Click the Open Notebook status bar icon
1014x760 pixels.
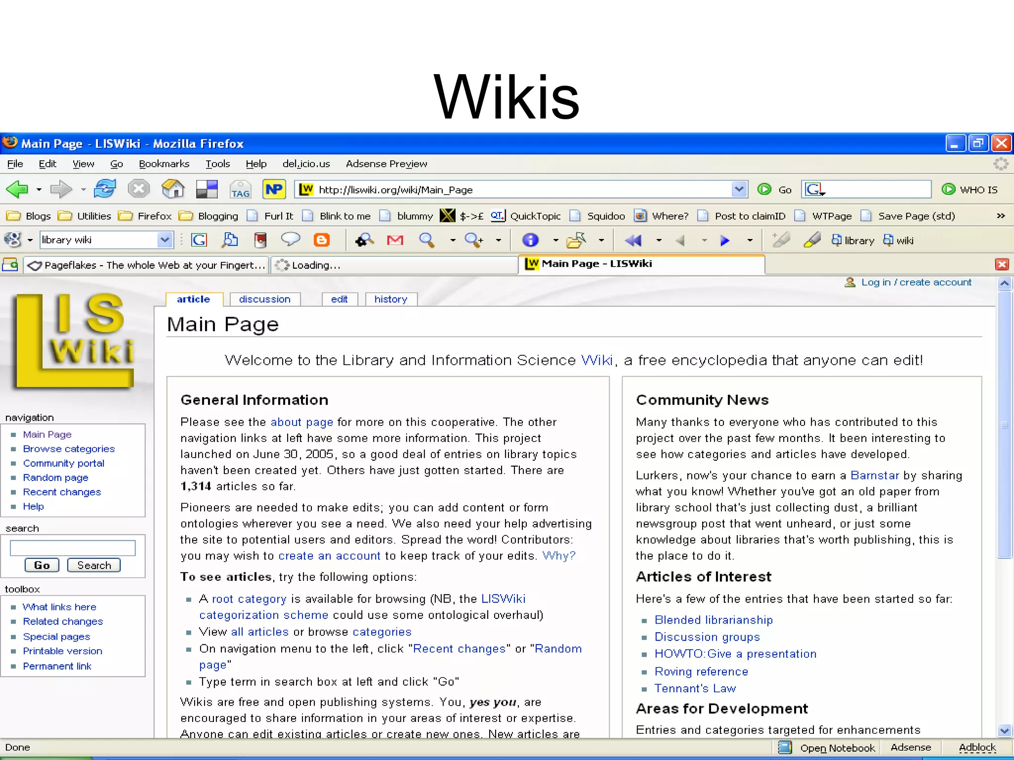[785, 747]
